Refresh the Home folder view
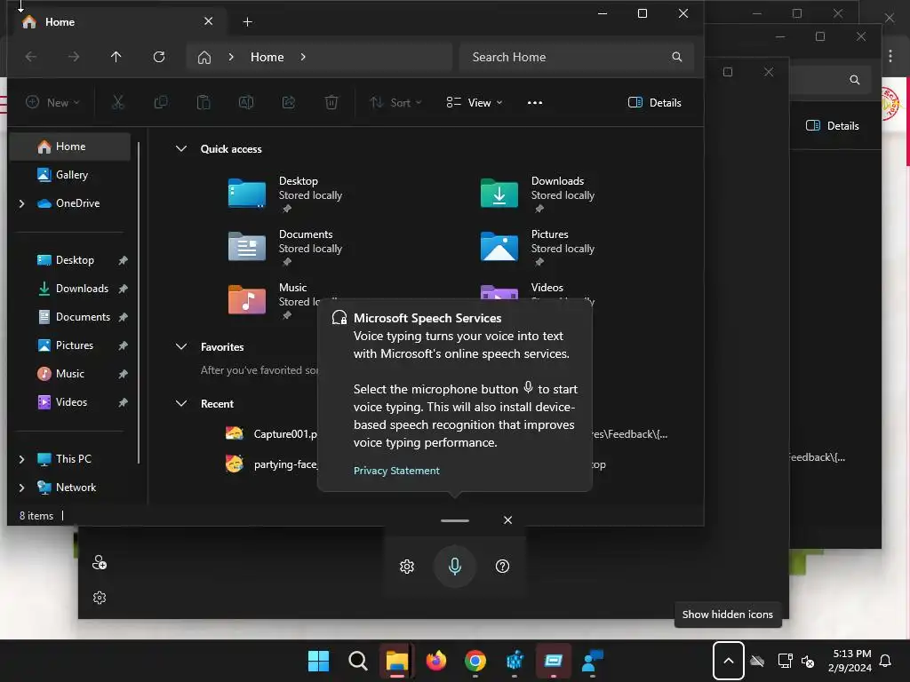Screen dimensions: 910x682 (x=159, y=57)
